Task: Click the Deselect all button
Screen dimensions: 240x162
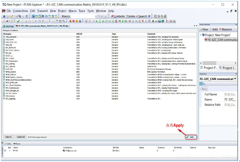Action: [21, 137]
